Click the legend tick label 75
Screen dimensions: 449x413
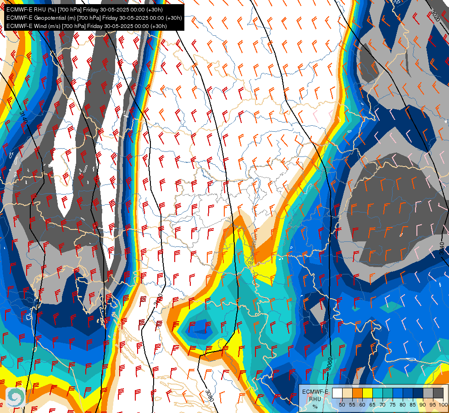coord(393,405)
